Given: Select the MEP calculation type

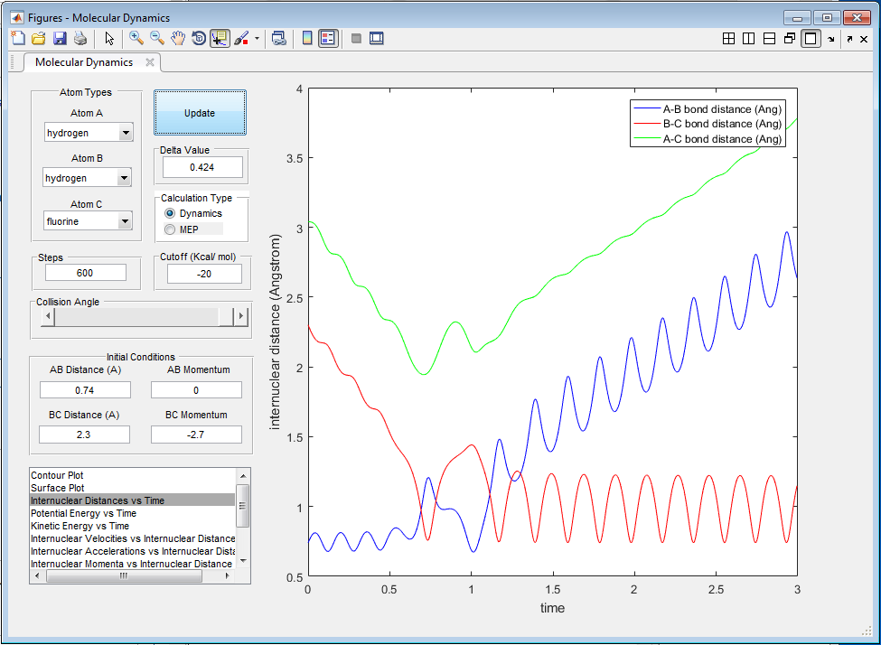Looking at the screenshot, I should coord(170,229).
